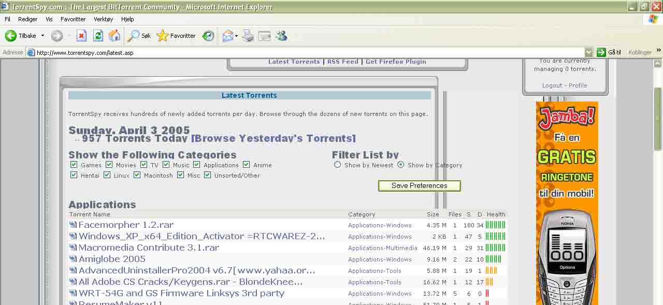The width and height of the screenshot is (663, 305).
Task: Open Favoritter star toolbar icon
Action: tap(163, 36)
